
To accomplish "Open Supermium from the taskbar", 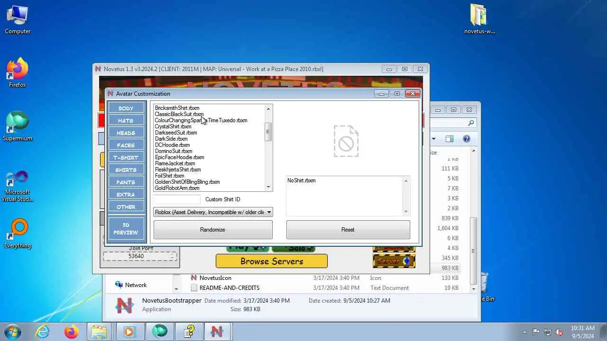I will (x=160, y=332).
